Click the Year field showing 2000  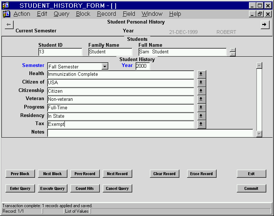[x=143, y=66]
